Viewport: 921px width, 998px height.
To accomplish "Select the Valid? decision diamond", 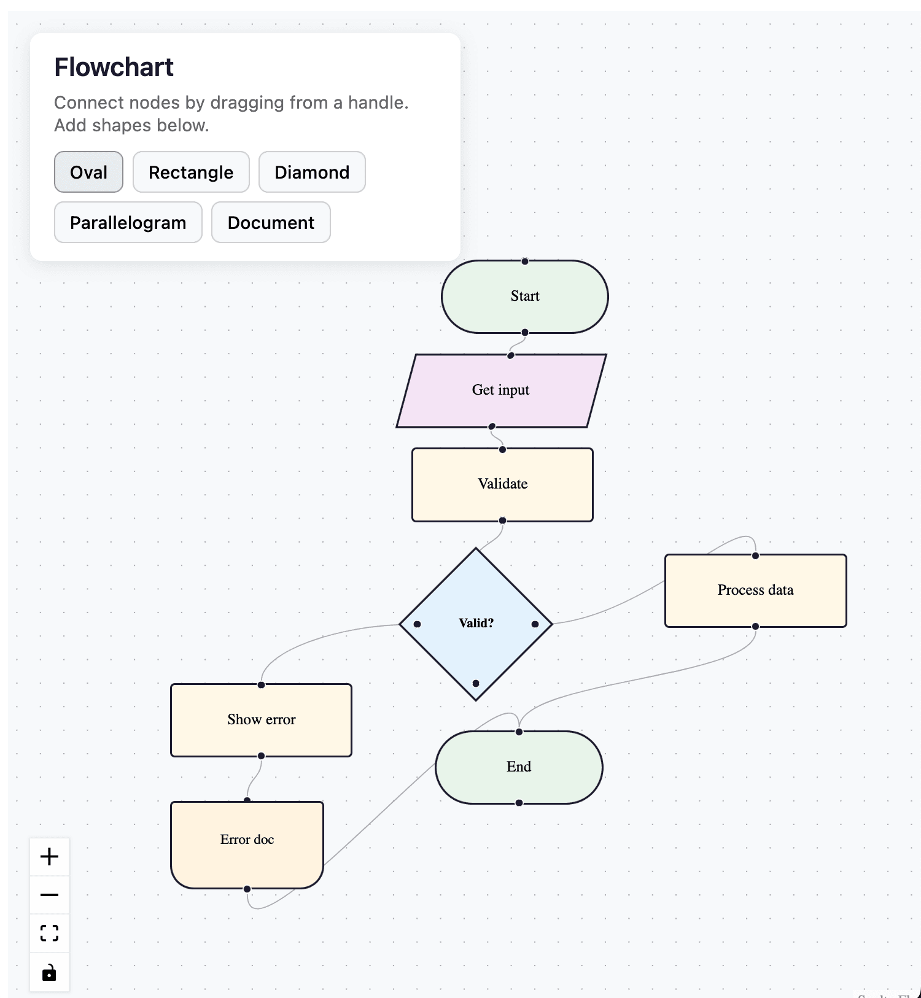I will click(x=477, y=624).
